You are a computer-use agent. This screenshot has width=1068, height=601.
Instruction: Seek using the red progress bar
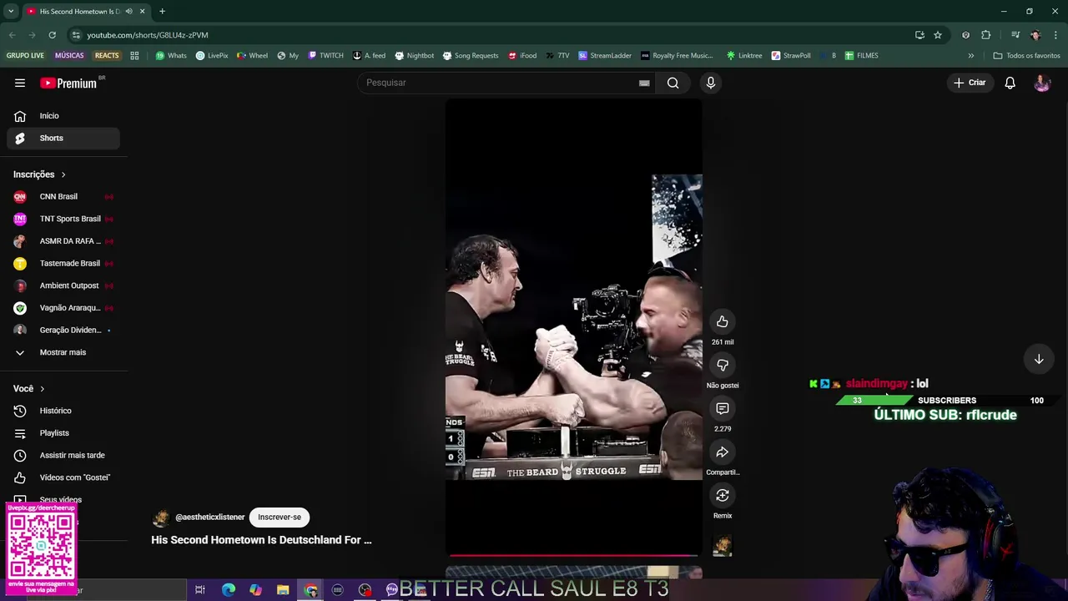573,555
